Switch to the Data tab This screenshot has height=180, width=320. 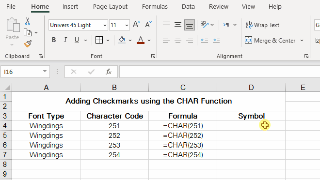pyautogui.click(x=188, y=7)
